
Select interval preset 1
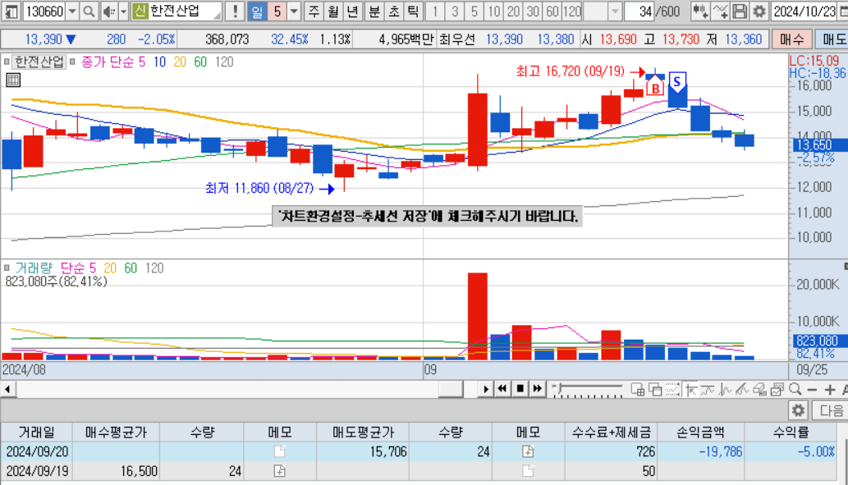click(435, 11)
